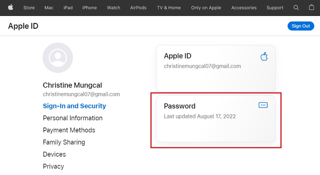
Task: Open the Mac menu item
Action: click(x=49, y=8)
